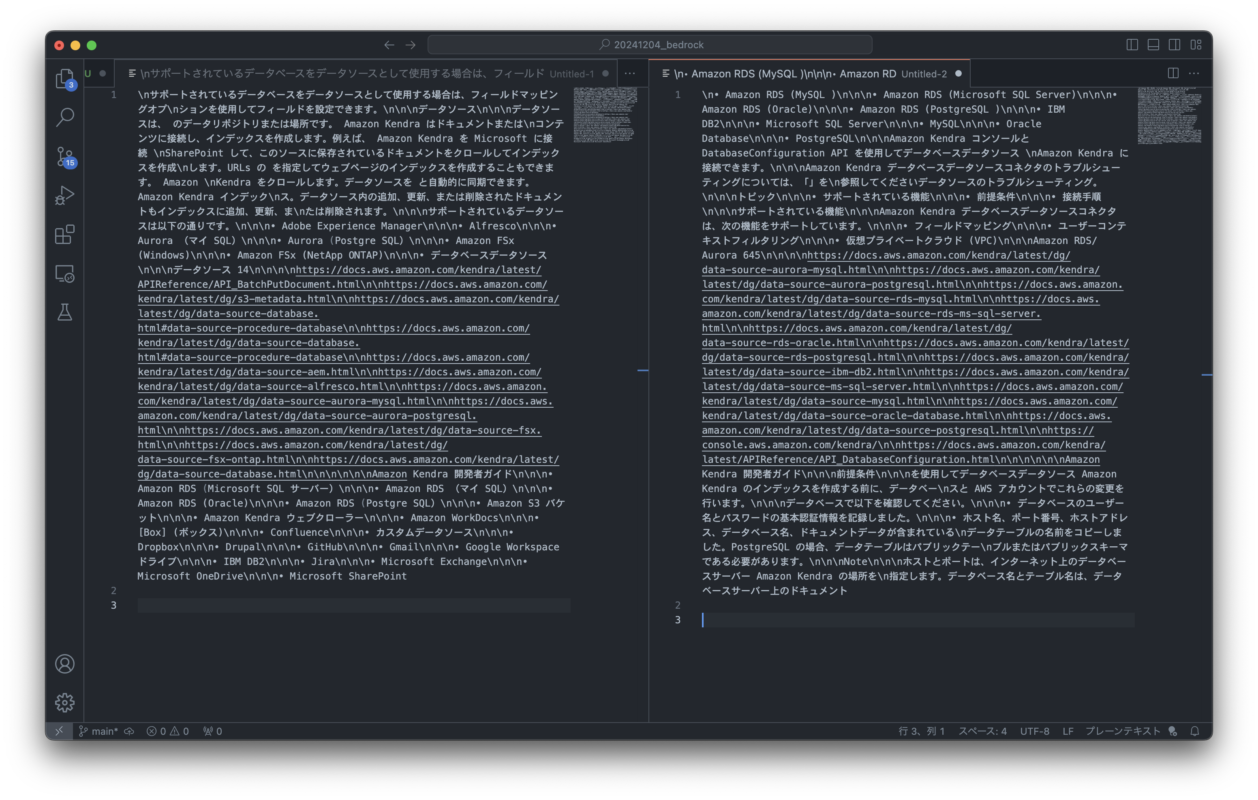The width and height of the screenshot is (1258, 800).
Task: Open the Remote Explorer icon
Action: (65, 274)
